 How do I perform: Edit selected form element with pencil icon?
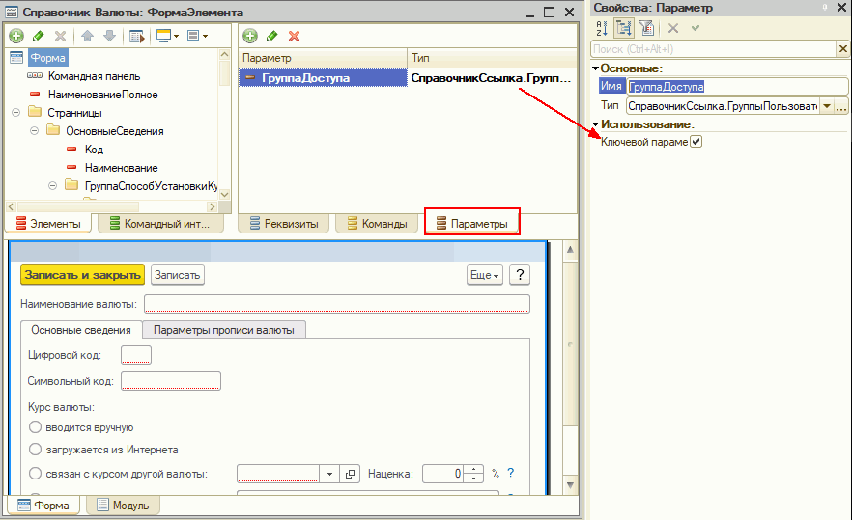coord(38,36)
